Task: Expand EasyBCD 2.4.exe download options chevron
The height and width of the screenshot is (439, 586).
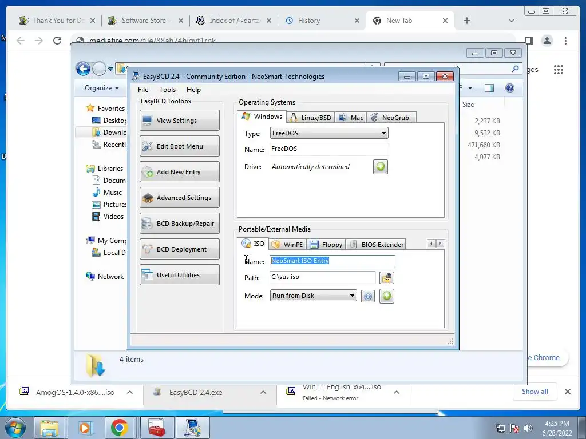Action: [263, 392]
